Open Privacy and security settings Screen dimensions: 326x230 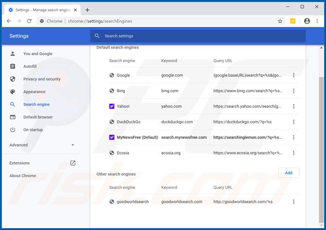42,79
